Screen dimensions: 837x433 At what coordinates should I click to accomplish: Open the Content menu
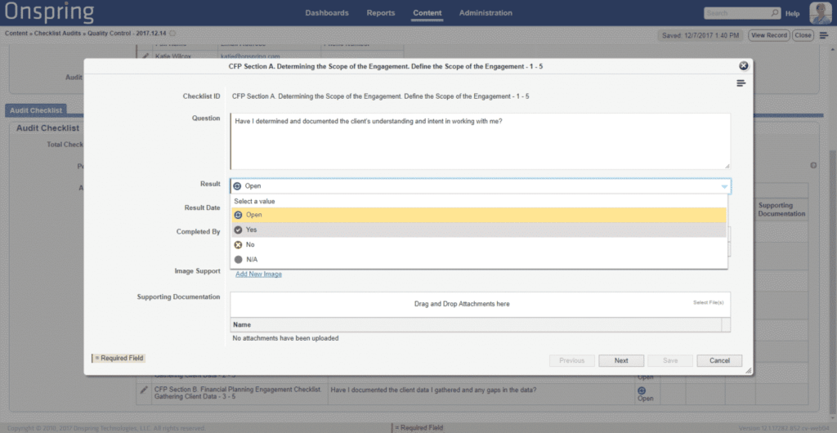click(427, 13)
